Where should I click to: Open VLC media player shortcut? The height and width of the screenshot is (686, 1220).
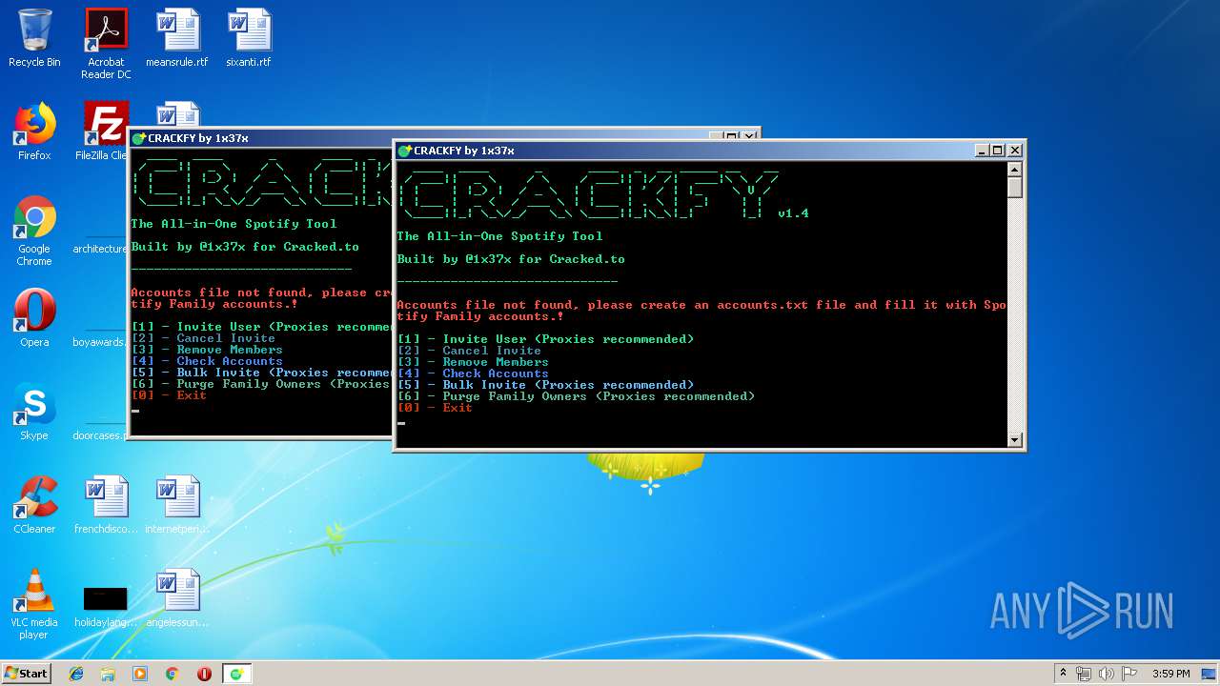pyautogui.click(x=34, y=604)
